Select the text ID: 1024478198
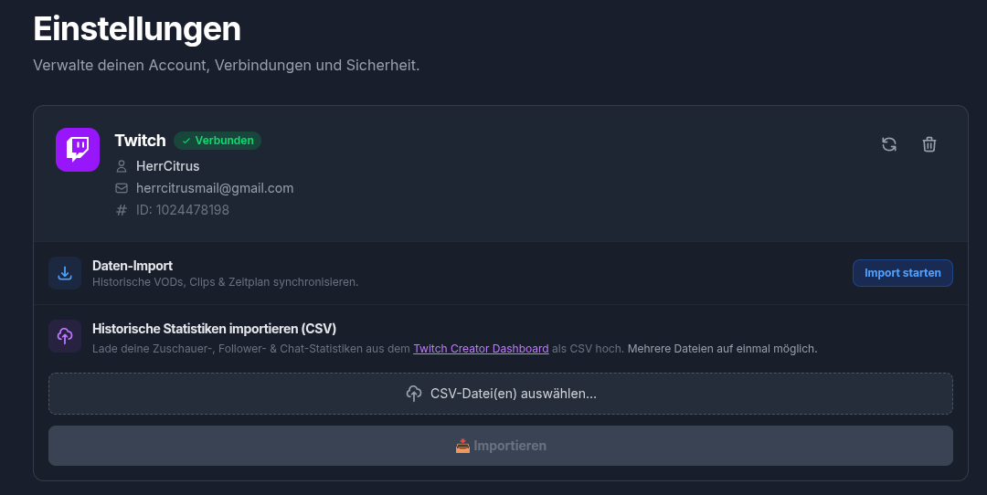Screen dimensions: 987x495 (183, 210)
